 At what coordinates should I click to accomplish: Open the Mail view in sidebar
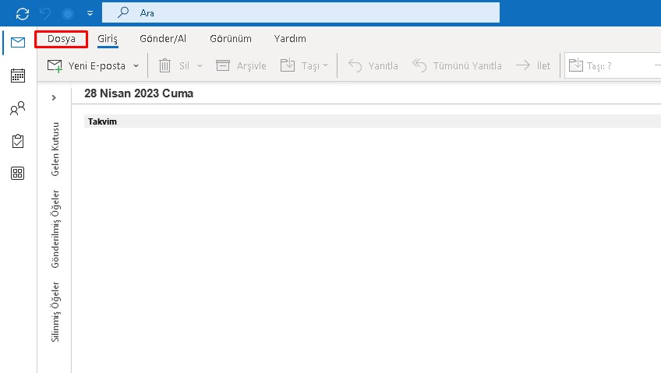pyautogui.click(x=17, y=42)
